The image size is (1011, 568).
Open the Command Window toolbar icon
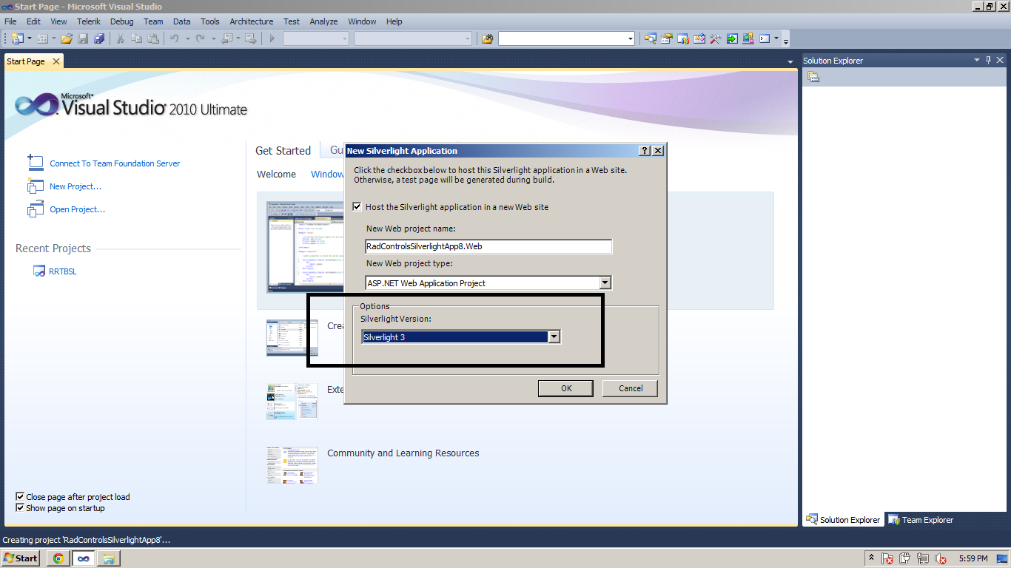point(765,38)
